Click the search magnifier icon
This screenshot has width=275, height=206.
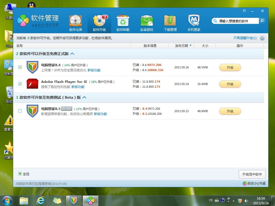pyautogui.click(x=262, y=21)
